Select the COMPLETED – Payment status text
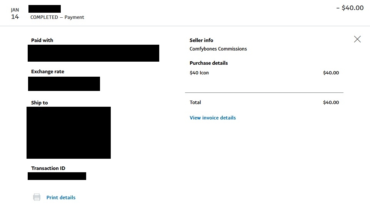 [x=57, y=17]
